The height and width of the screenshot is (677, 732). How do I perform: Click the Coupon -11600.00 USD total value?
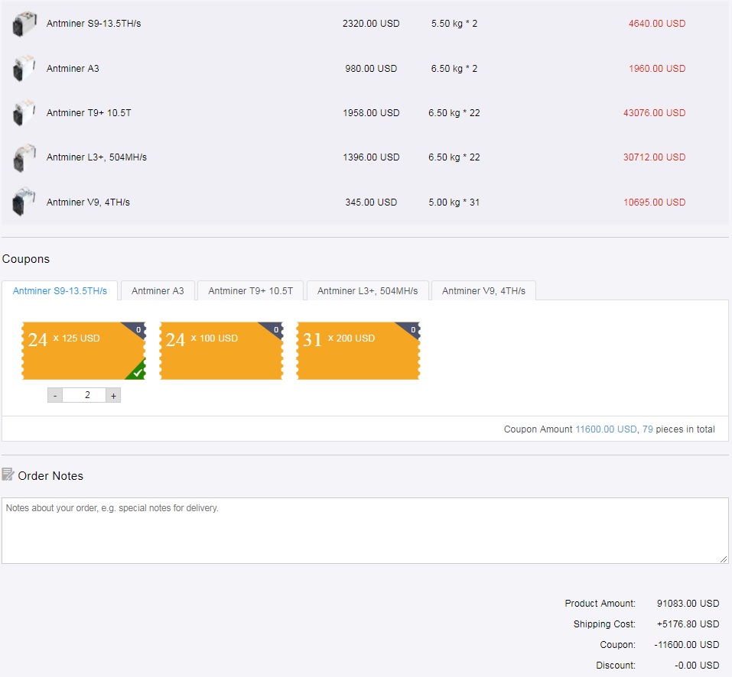(687, 644)
